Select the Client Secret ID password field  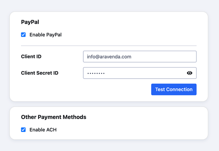(x=140, y=73)
